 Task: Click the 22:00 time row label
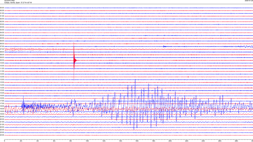(x=2, y=127)
